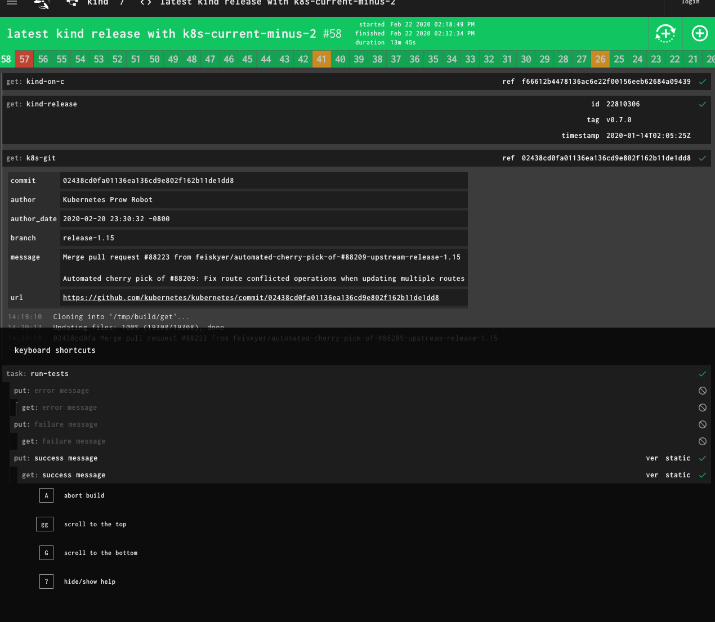
Task: Expand the put: error message step
Action: [360, 391]
